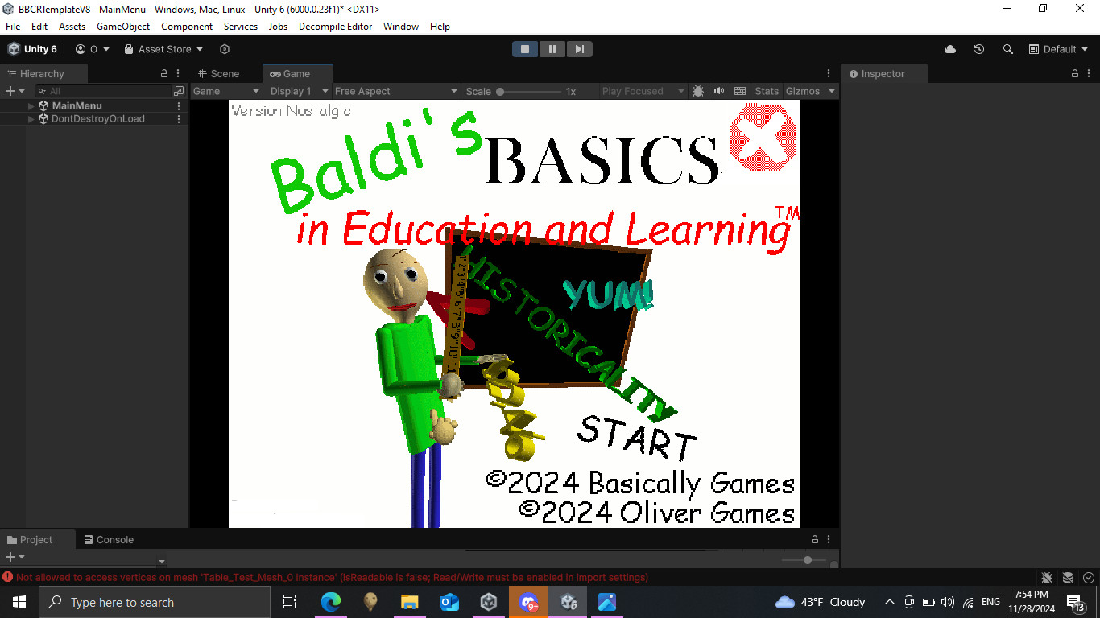Pause Play Mode
Viewport: 1100px width, 618px height.
(552, 48)
